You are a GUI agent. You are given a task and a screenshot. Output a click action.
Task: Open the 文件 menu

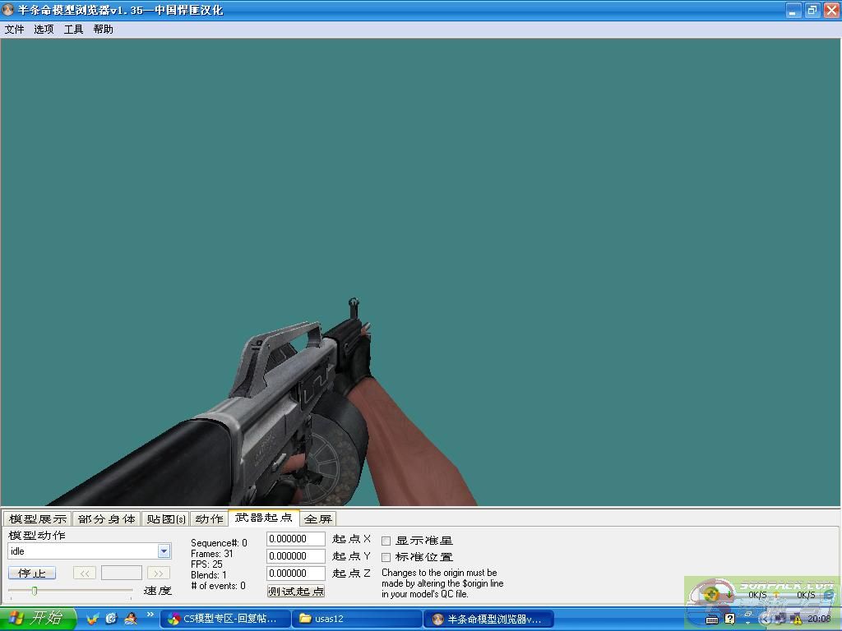pyautogui.click(x=15, y=30)
